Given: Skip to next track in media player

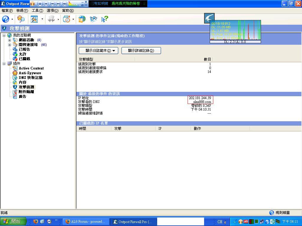Looking at the screenshot, I should coord(58,4).
